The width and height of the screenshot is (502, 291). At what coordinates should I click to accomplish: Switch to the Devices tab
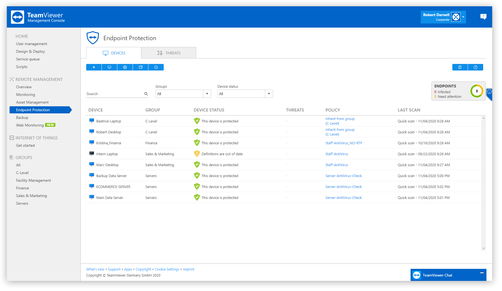[114, 53]
